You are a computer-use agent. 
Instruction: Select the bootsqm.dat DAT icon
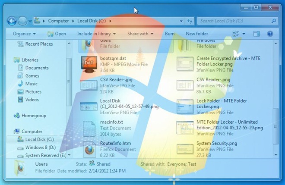pos(89,64)
